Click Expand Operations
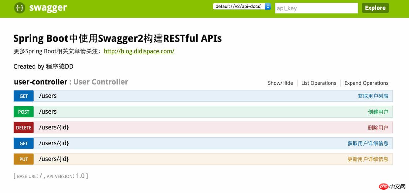 point(366,83)
